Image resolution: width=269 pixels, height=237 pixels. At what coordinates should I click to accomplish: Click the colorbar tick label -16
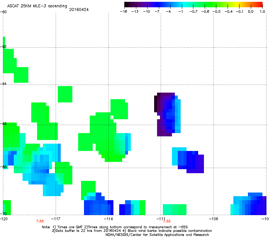click(x=124, y=12)
